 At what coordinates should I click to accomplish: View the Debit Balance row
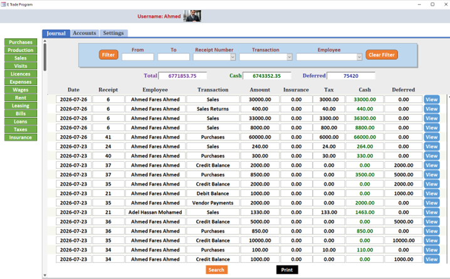[x=432, y=194]
